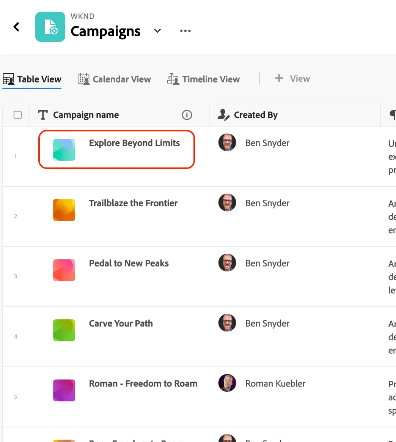Click Ben Snyder's avatar in Carve Your Path row
This screenshot has width=396, height=442.
pyautogui.click(x=227, y=323)
